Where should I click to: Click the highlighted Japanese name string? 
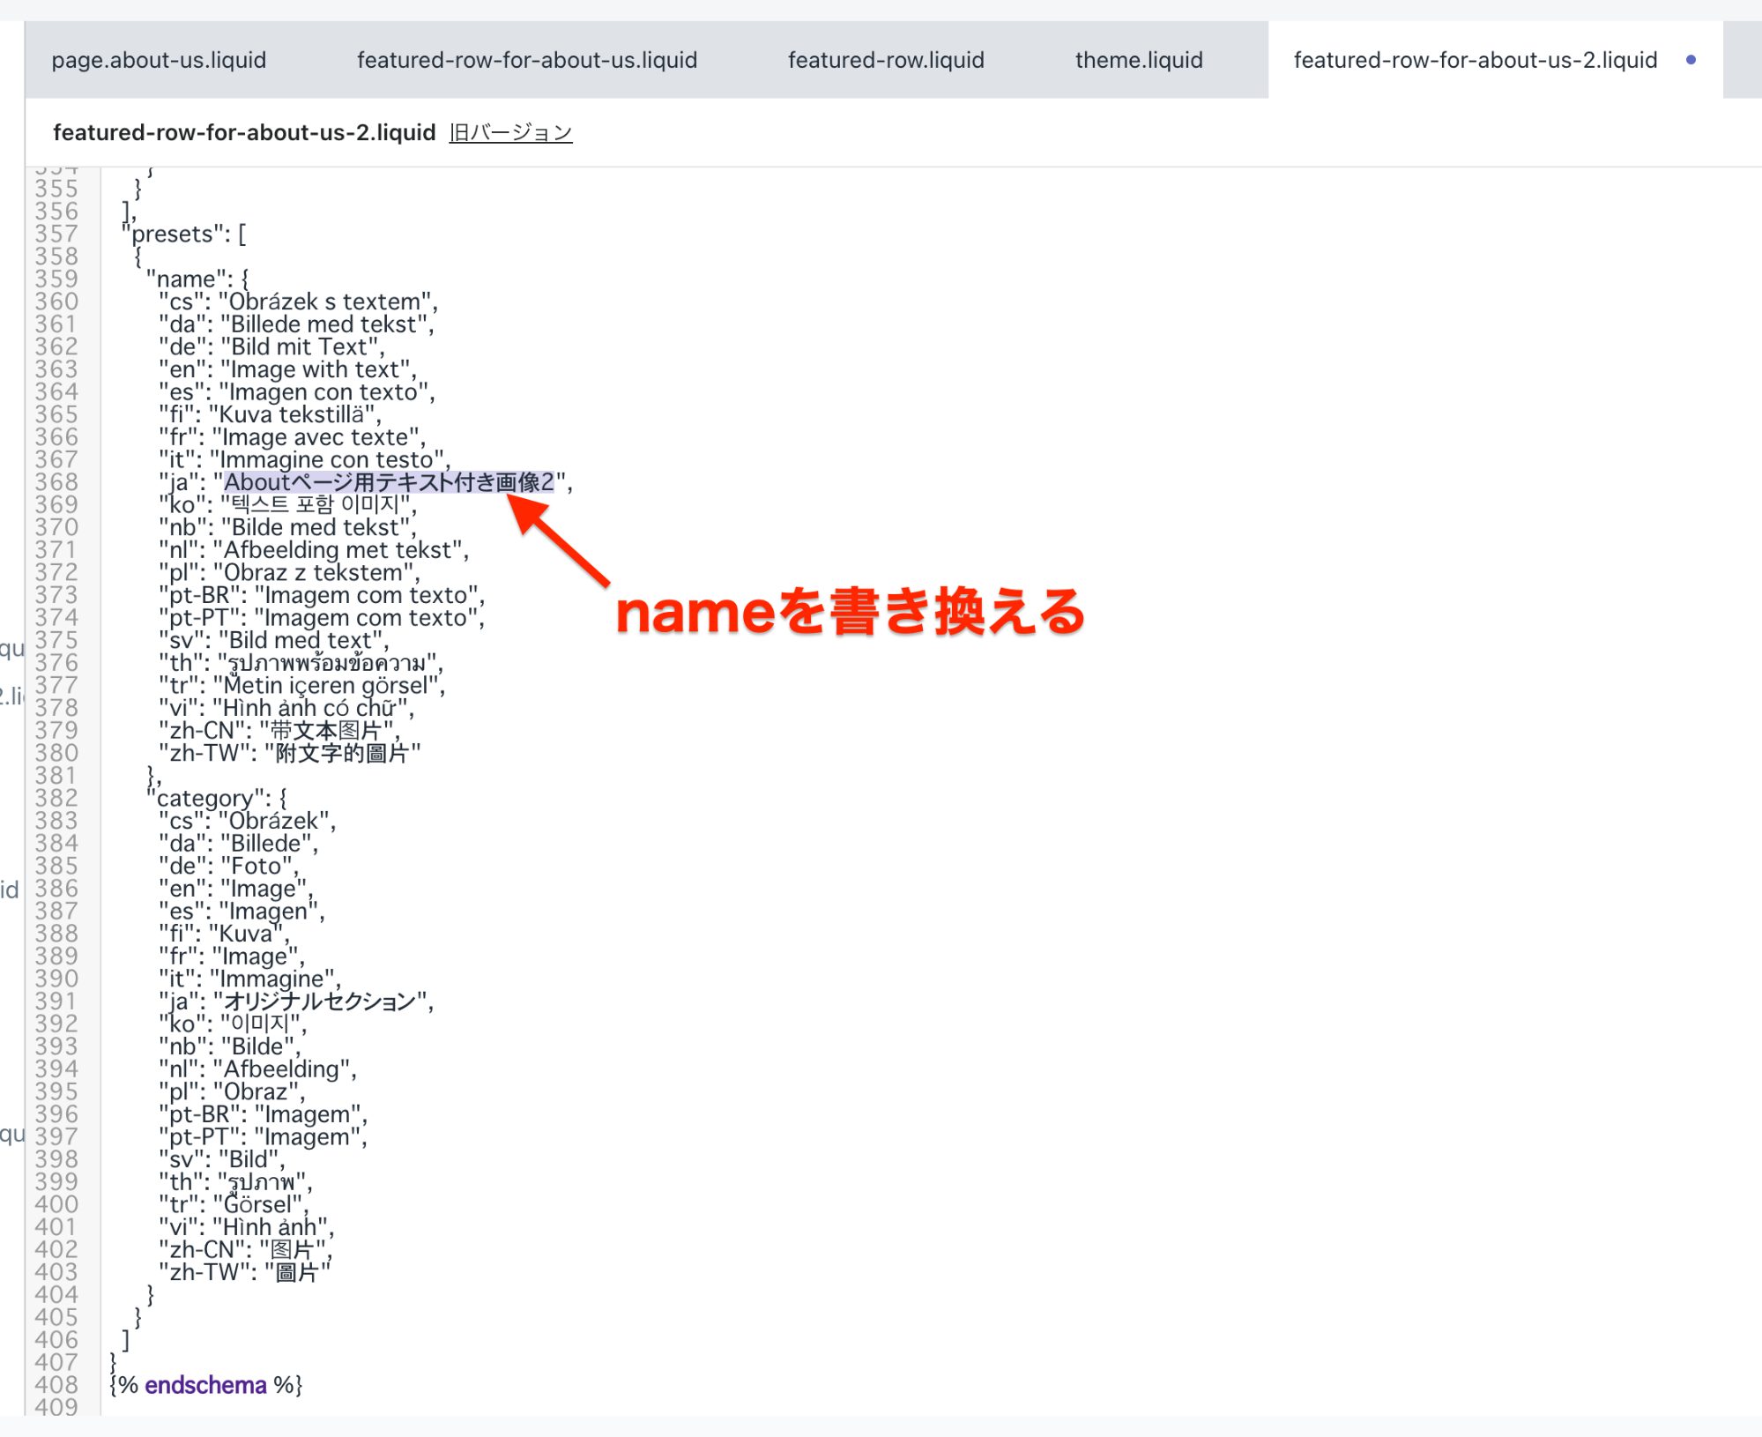click(388, 482)
